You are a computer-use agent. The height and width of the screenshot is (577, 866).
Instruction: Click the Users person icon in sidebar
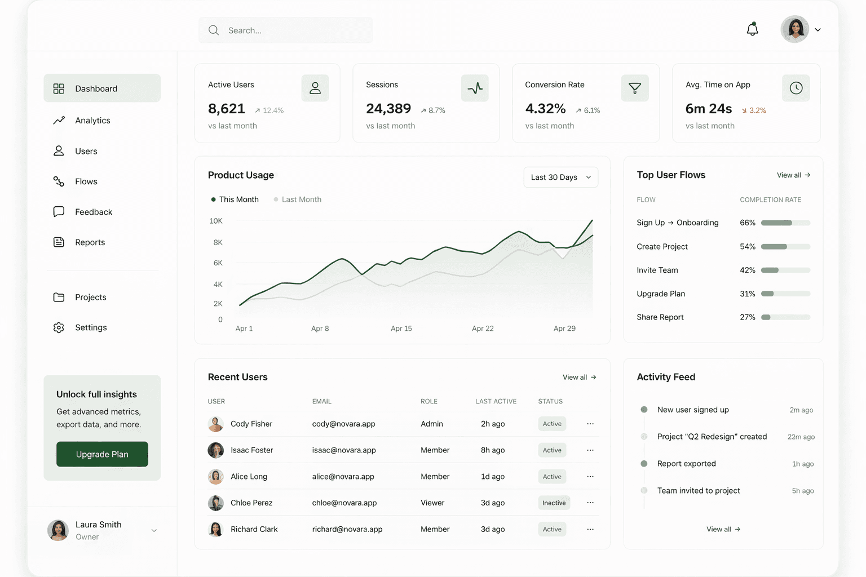click(59, 151)
